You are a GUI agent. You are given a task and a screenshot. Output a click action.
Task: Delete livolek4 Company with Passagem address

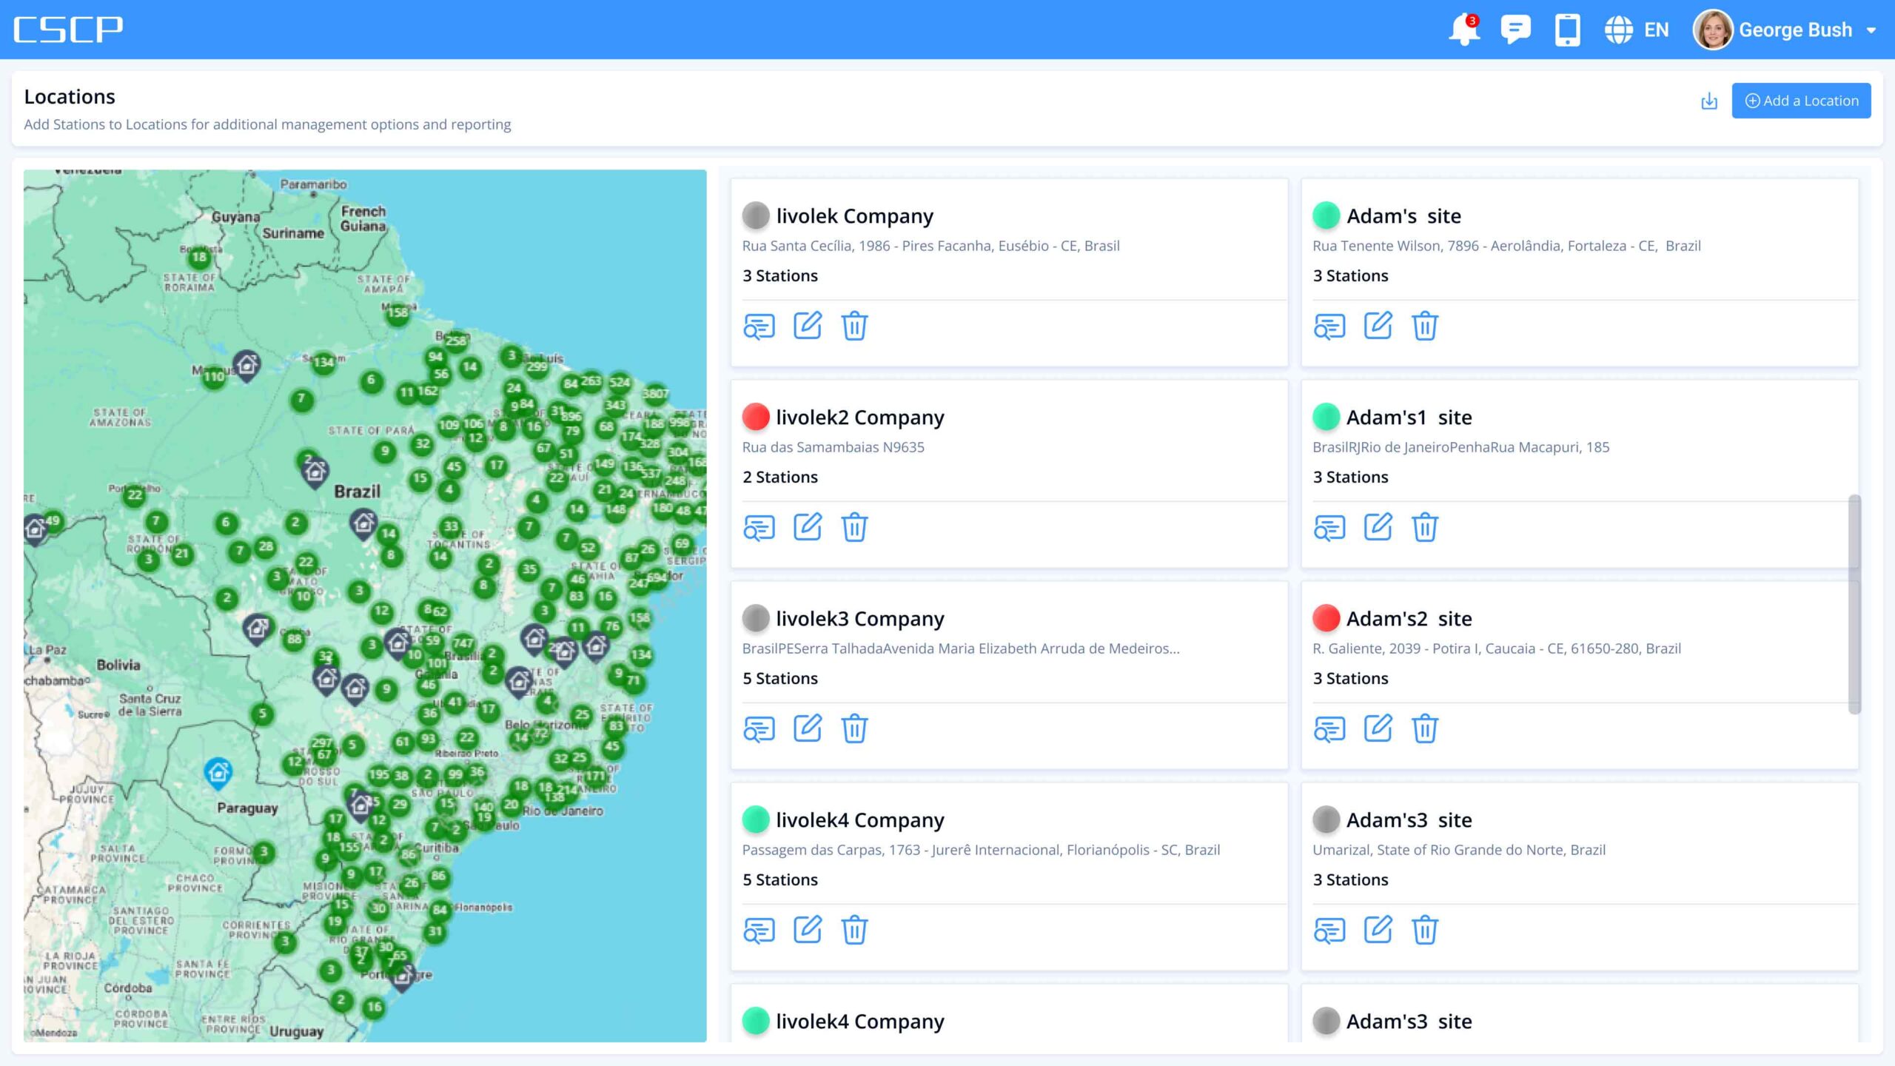[x=854, y=930]
